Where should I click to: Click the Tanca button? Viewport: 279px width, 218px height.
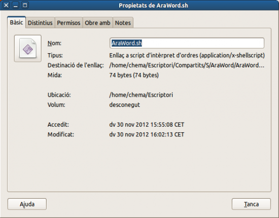coord(251,204)
